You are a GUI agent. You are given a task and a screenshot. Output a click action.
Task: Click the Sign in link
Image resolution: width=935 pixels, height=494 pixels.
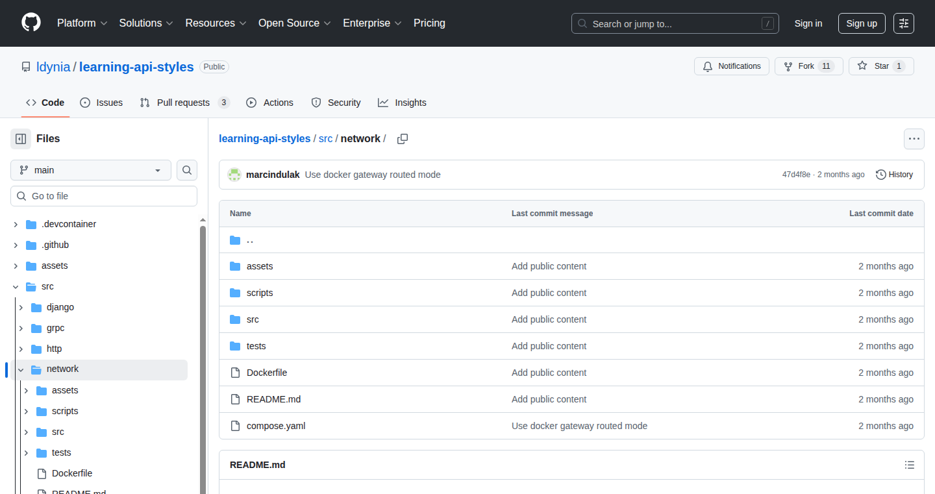(808, 23)
